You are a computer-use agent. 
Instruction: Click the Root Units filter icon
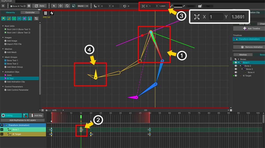[x=3, y=19]
